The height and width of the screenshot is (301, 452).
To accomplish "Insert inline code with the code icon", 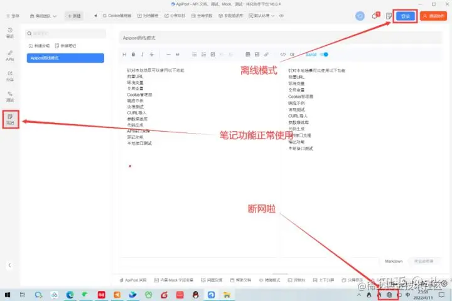I will click(283, 55).
